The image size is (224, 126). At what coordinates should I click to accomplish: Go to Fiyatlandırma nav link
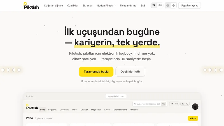[128, 6]
